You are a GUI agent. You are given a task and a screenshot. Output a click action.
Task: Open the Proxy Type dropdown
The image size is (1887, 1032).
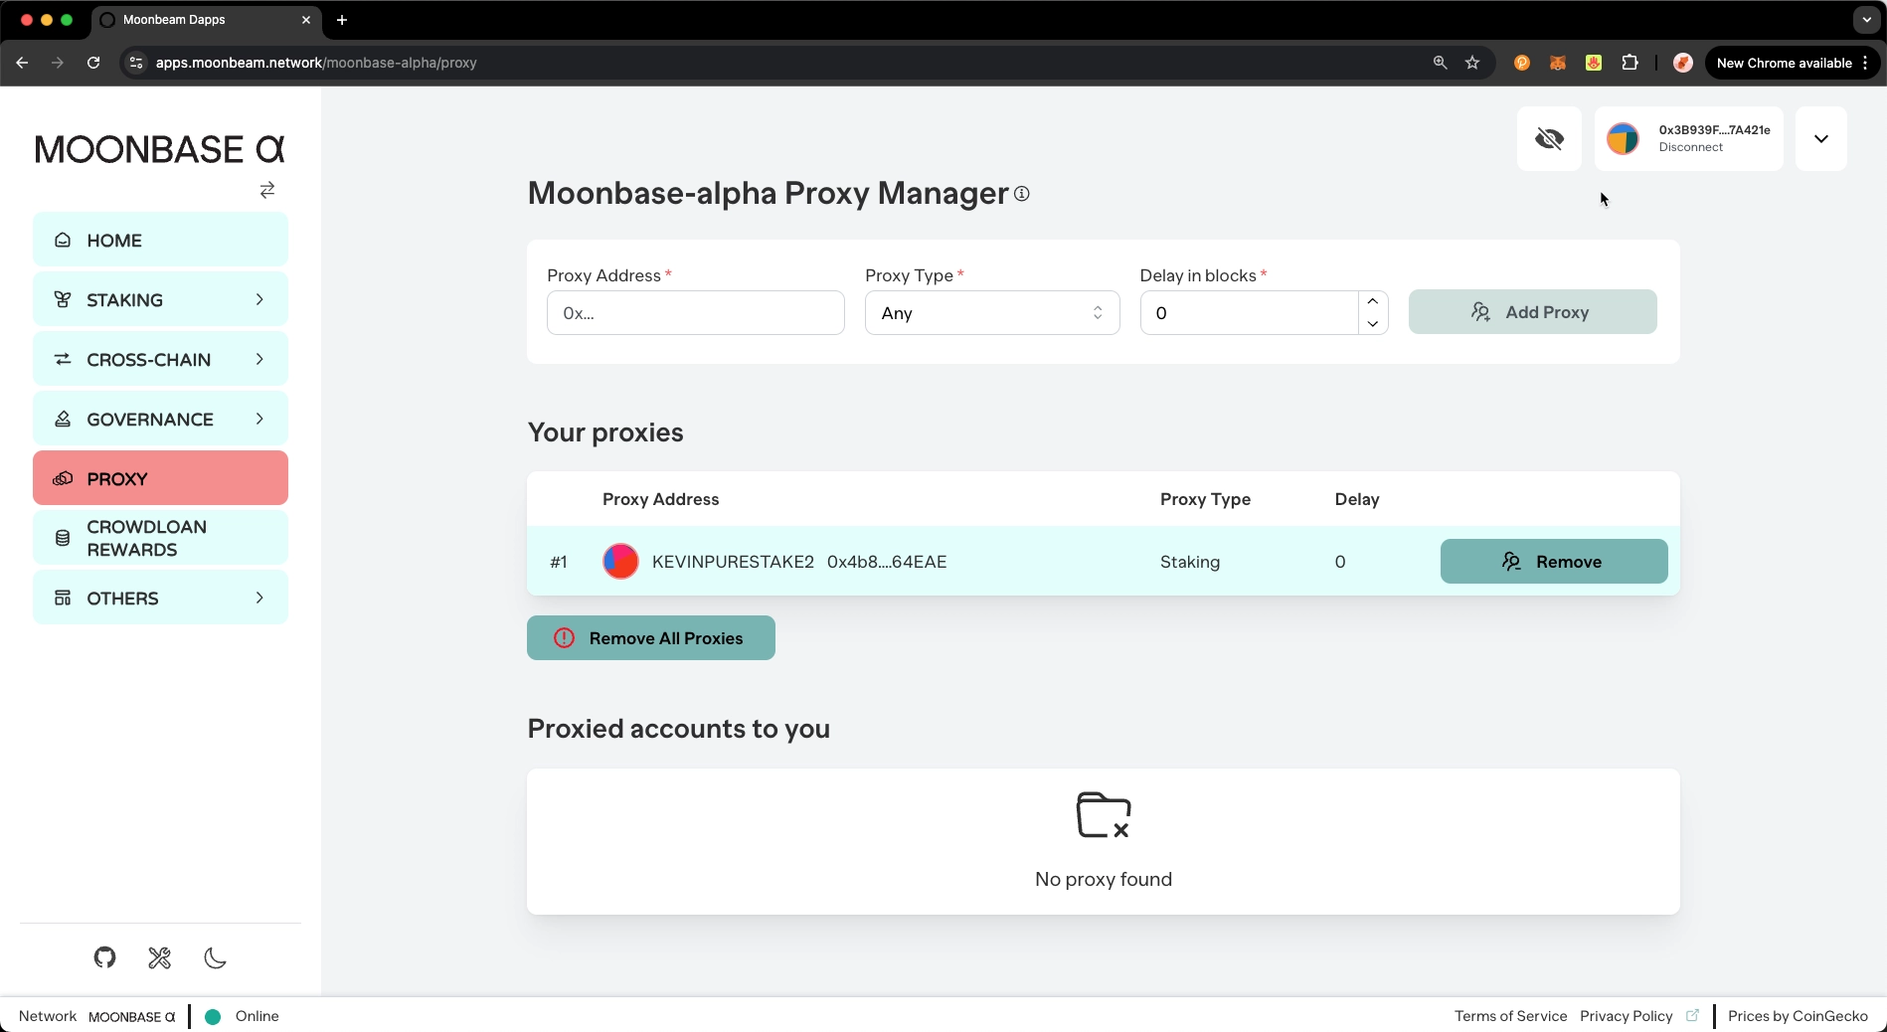click(x=992, y=313)
